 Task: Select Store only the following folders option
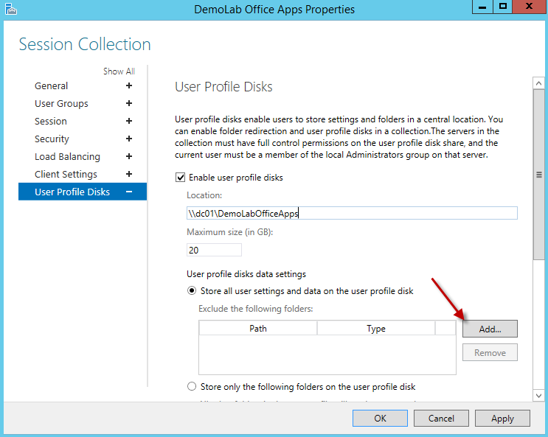click(193, 387)
